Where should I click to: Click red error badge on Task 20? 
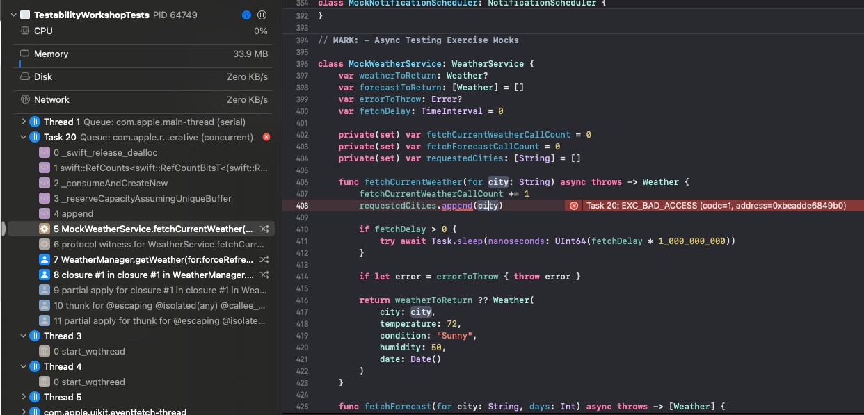pyautogui.click(x=266, y=138)
